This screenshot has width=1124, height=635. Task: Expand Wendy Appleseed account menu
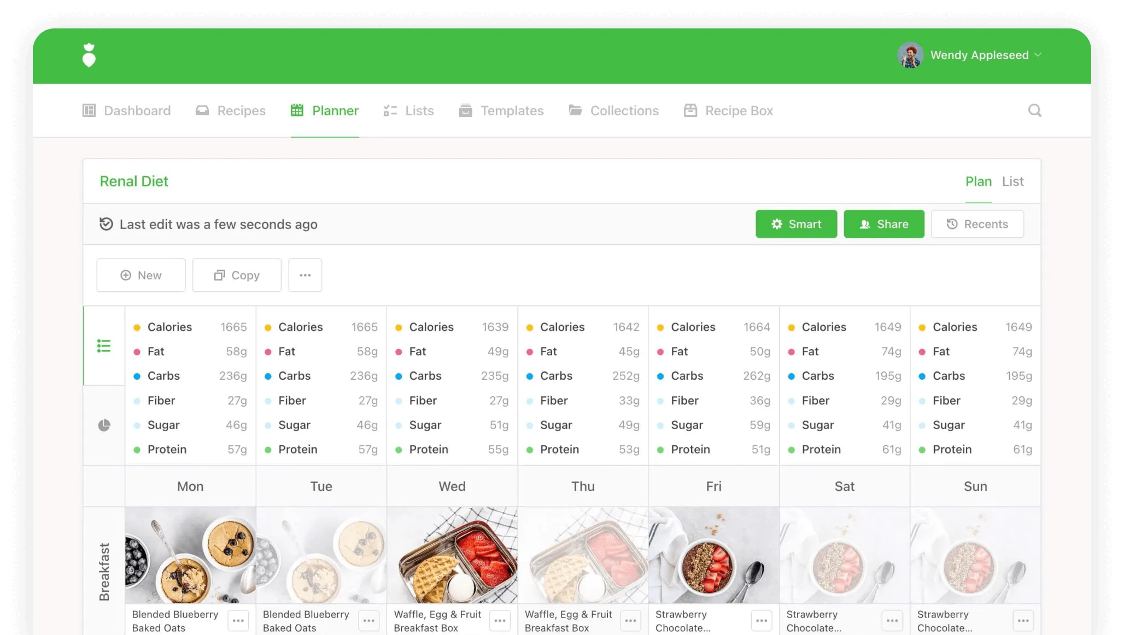(1038, 55)
